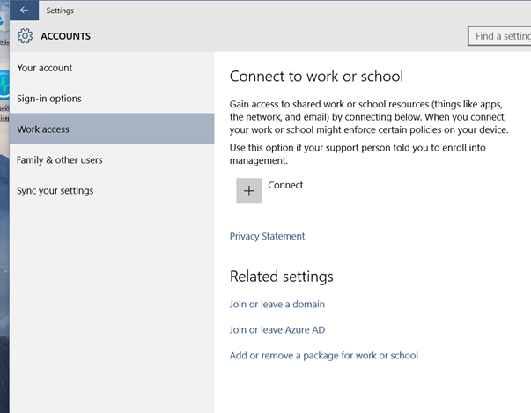Click the Accounts gear icon

26,36
